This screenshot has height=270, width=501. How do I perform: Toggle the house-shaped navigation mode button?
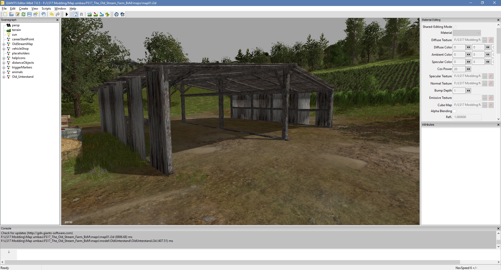pyautogui.click(x=76, y=14)
